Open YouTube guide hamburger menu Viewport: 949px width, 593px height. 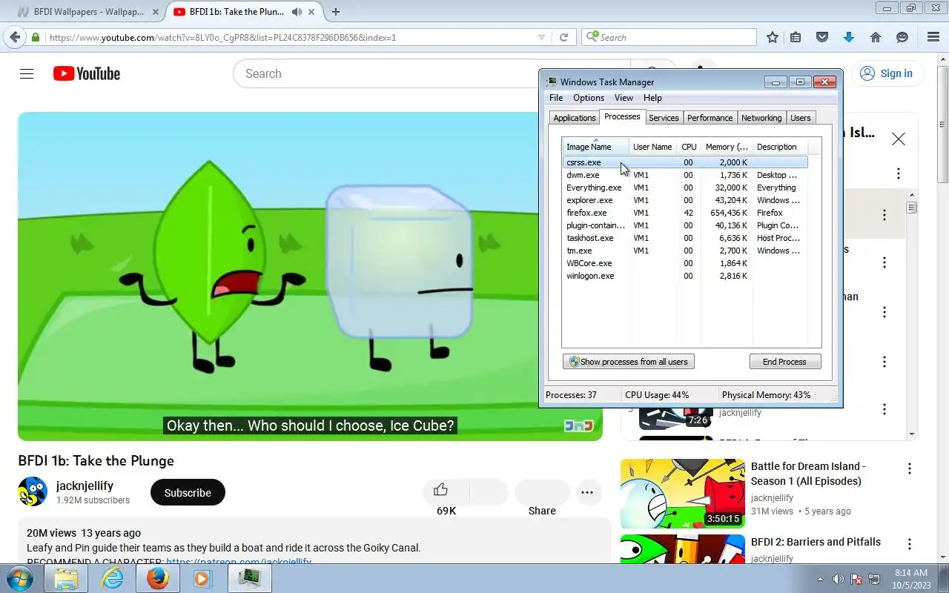tap(27, 73)
